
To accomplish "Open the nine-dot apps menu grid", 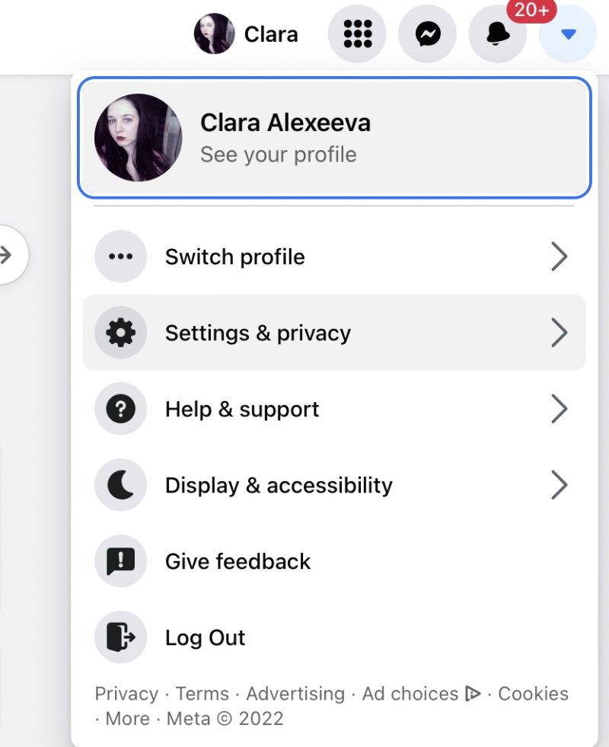I will click(x=357, y=34).
